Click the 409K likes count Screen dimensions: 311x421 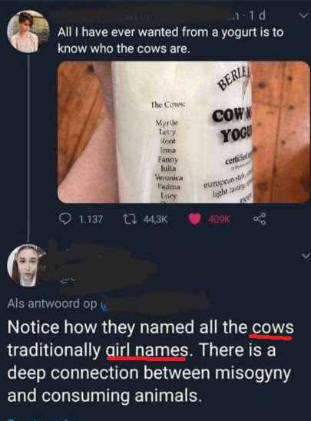click(220, 220)
